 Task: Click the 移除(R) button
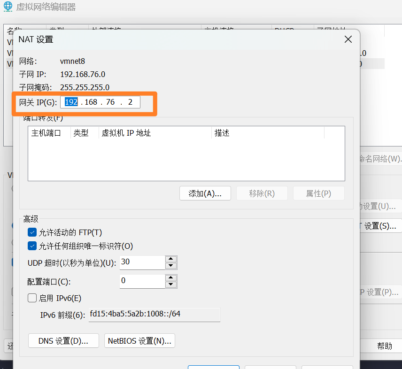(262, 193)
